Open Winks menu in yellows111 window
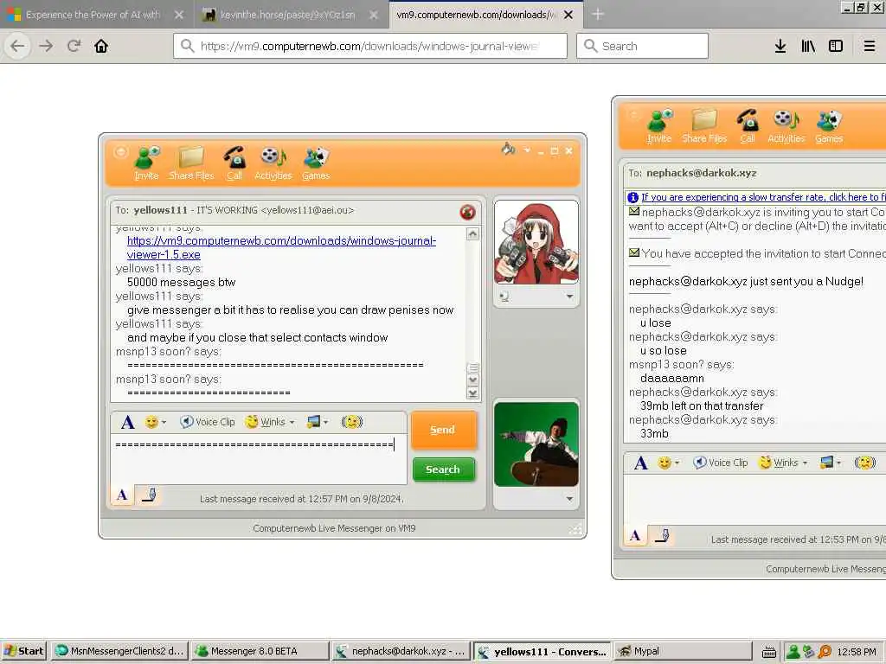 click(x=270, y=422)
